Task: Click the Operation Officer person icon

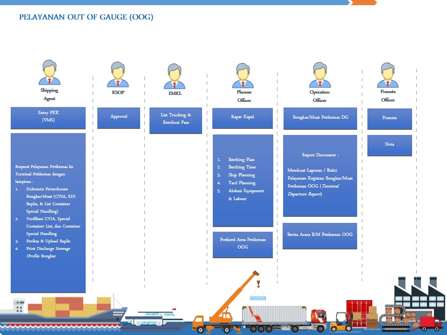Action: 320,75
